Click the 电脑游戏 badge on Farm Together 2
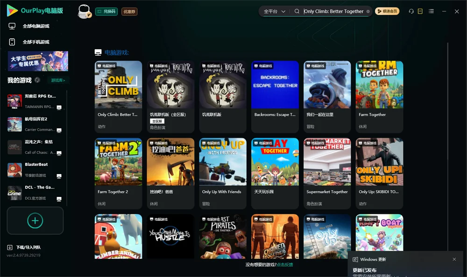This screenshot has width=467, height=277. click(x=106, y=143)
